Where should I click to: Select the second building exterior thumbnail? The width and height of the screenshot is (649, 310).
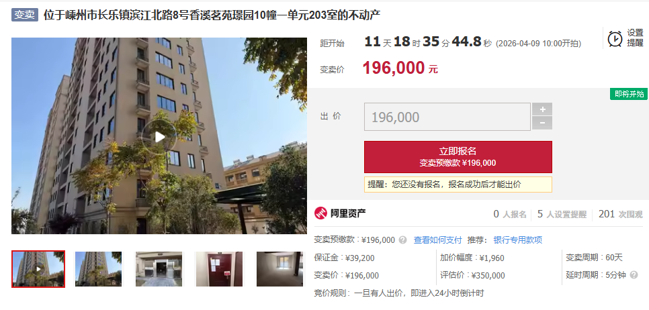[x=99, y=269]
